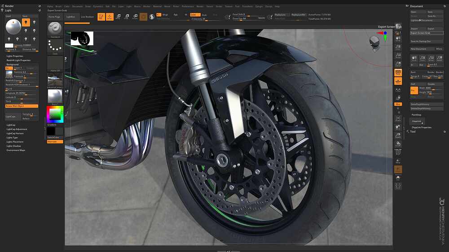Click the sculptris pro sphere icon
Image resolution: width=449 pixels, height=252 pixels.
(152, 17)
